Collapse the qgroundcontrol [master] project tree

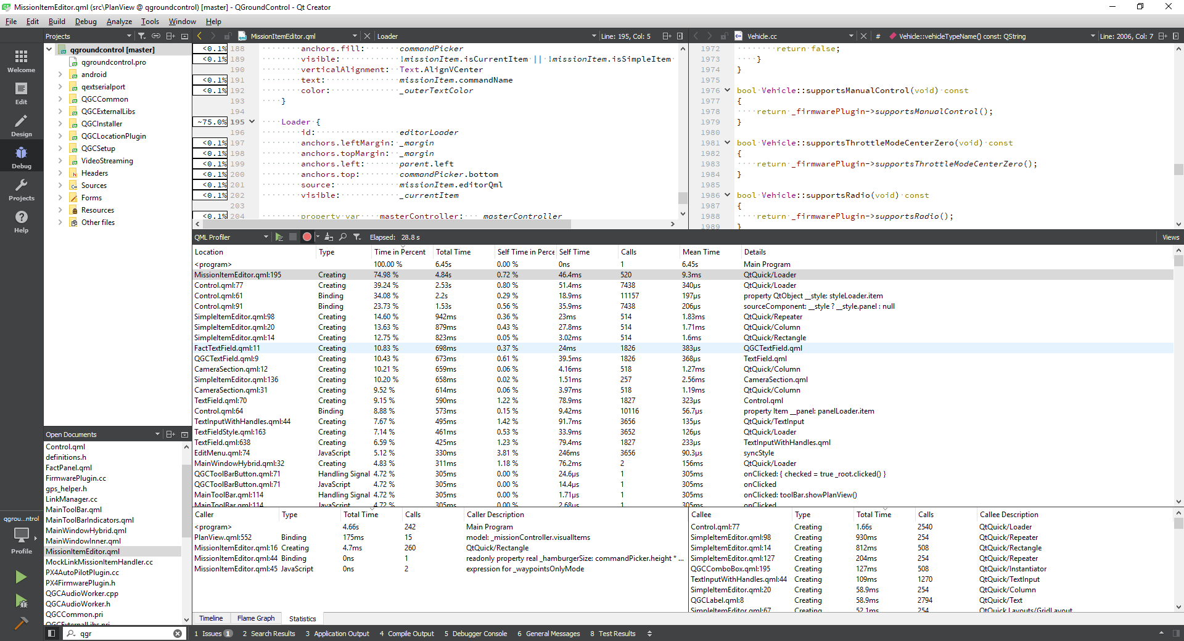point(49,49)
